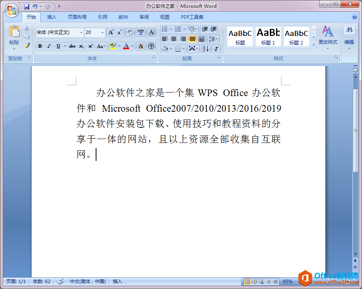Image resolution: width=362 pixels, height=289 pixels.
Task: Copy the selection with the copy icon
Action: [x=27, y=37]
